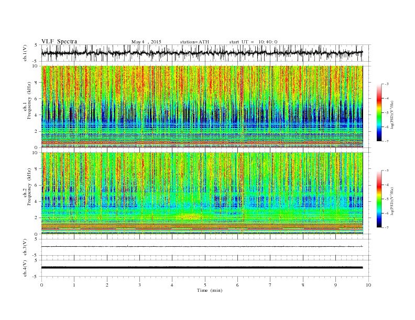This screenshot has width=415, height=320.
Task: Click the "4" kHz tick of ch.1 spectrogram
Action: pyautogui.click(x=37, y=115)
